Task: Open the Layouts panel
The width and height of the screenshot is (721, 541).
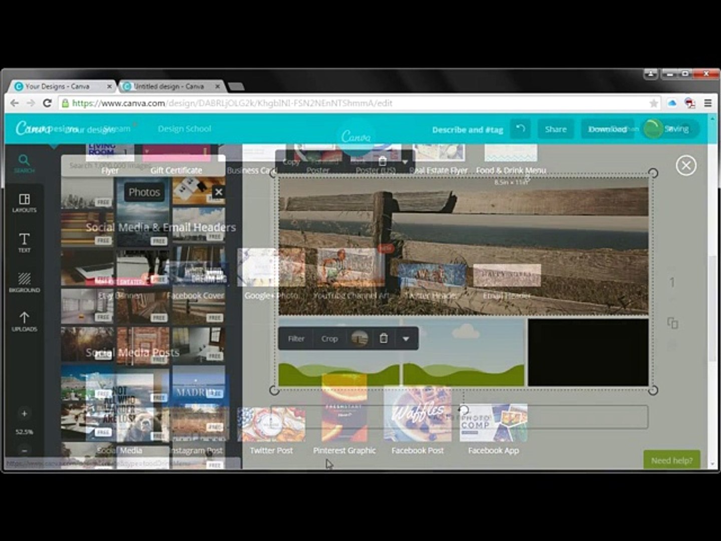Action: (x=24, y=203)
